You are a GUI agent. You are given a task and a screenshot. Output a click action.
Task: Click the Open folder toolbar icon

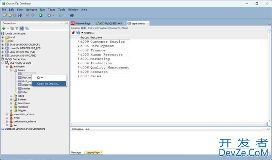[10, 15]
